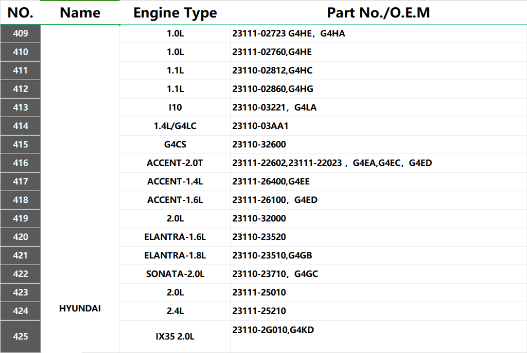Click row number 416

tap(21, 163)
